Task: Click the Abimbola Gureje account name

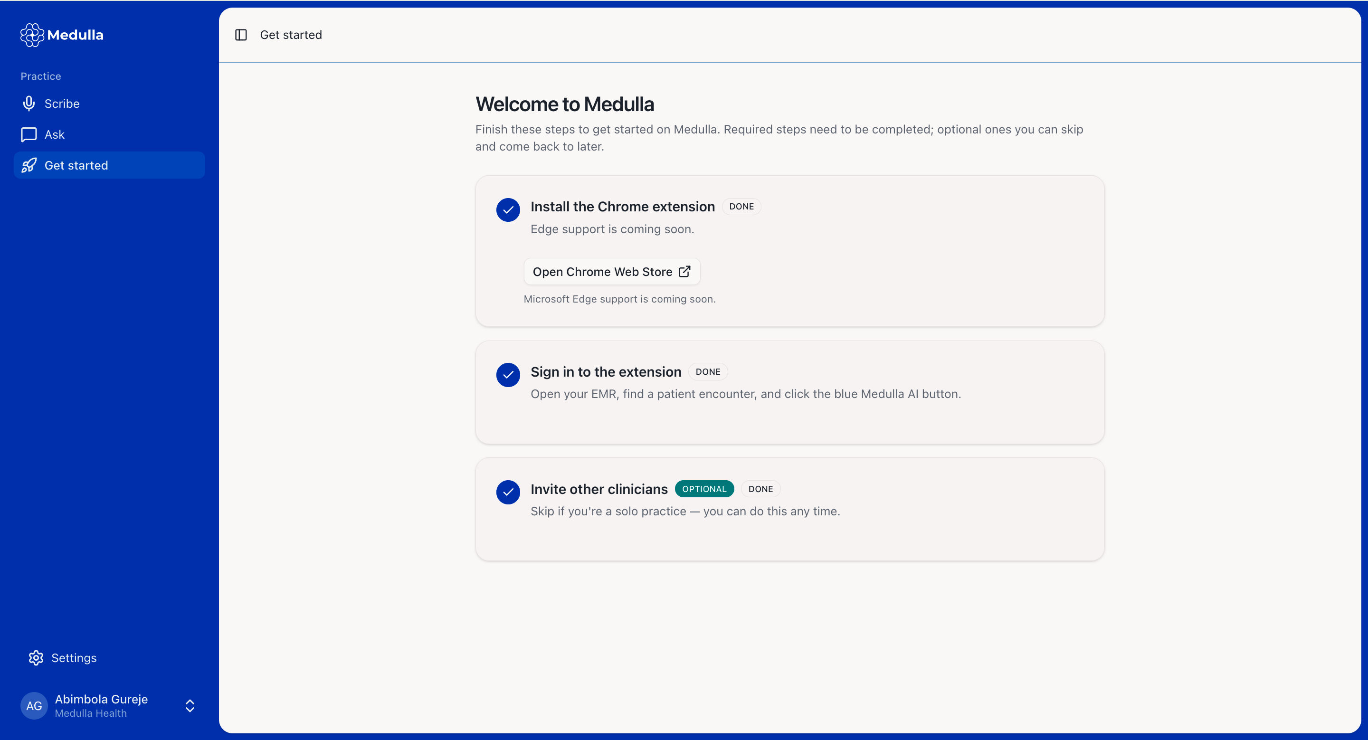Action: pyautogui.click(x=102, y=699)
